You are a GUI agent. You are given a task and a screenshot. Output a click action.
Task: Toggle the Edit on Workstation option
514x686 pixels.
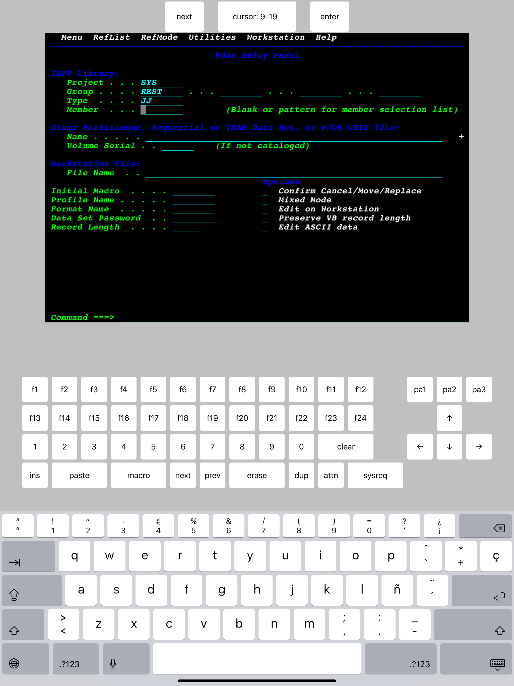point(265,209)
